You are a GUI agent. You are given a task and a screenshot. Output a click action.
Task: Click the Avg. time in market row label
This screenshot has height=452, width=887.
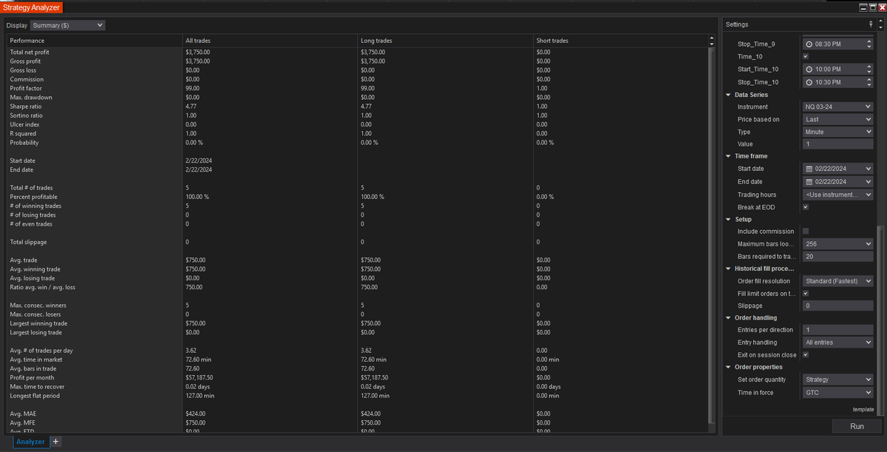[x=36, y=360]
